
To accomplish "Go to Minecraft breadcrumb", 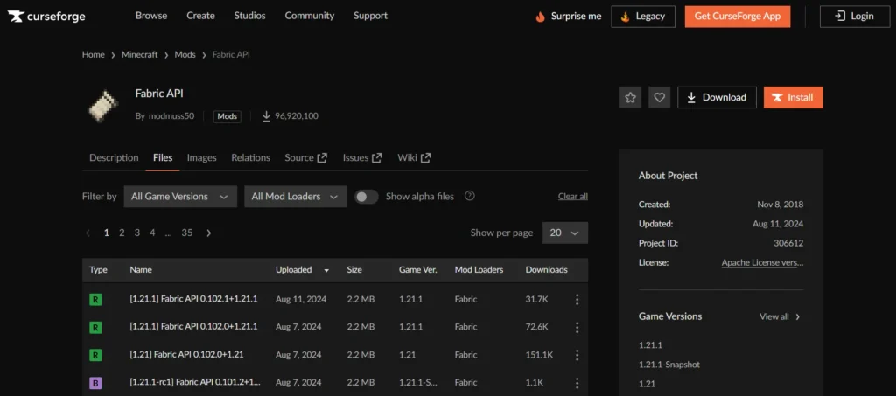I will point(139,55).
